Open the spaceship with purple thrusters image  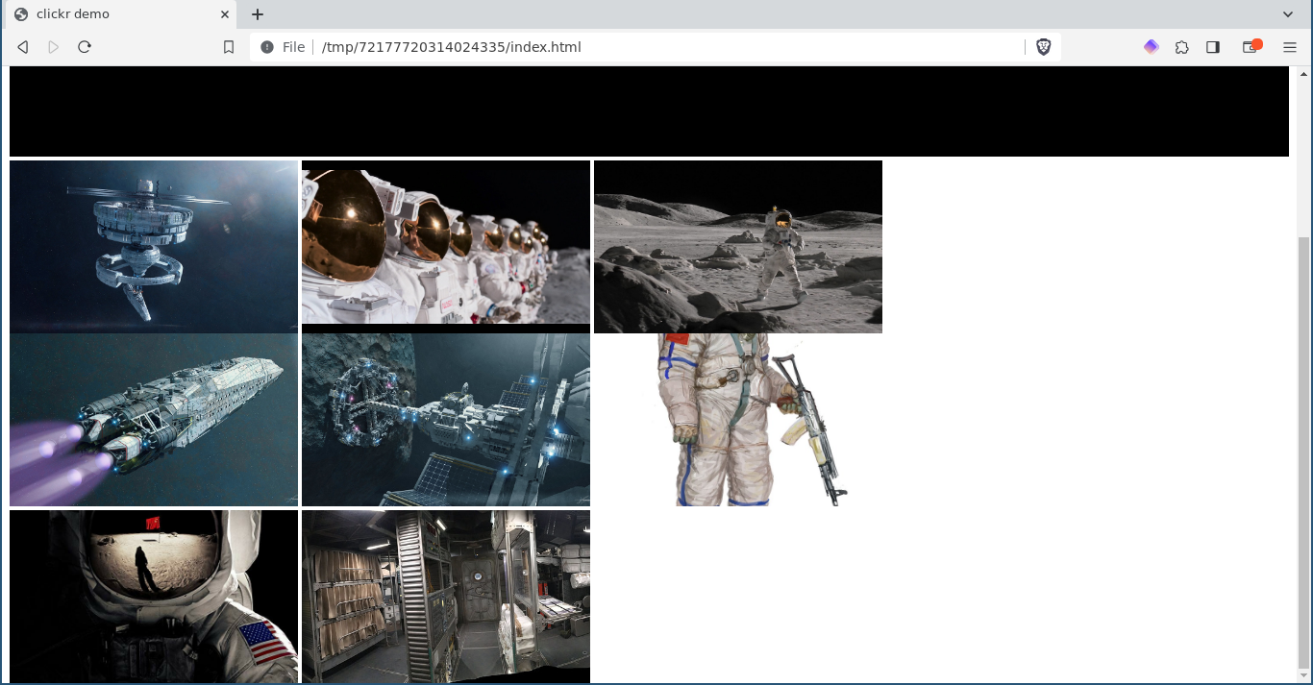(x=154, y=420)
